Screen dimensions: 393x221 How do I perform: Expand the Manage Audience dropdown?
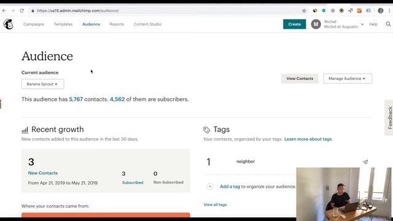click(x=348, y=79)
